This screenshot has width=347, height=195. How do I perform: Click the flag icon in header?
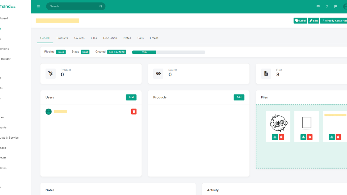336,6
